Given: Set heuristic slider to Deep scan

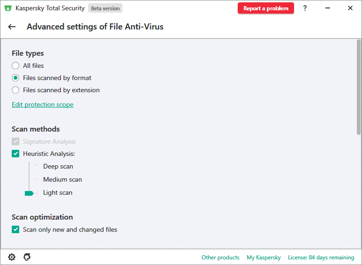Looking at the screenshot, I should (29, 166).
